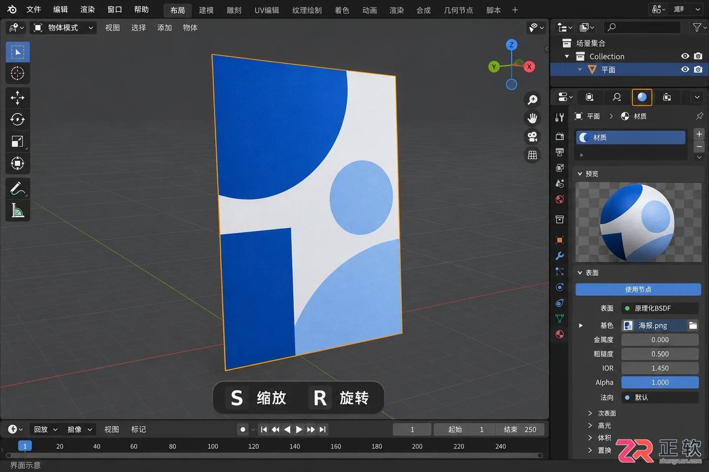Image resolution: width=709 pixels, height=472 pixels.
Task: Switch to the 建模 workspace tab
Action: [206, 10]
